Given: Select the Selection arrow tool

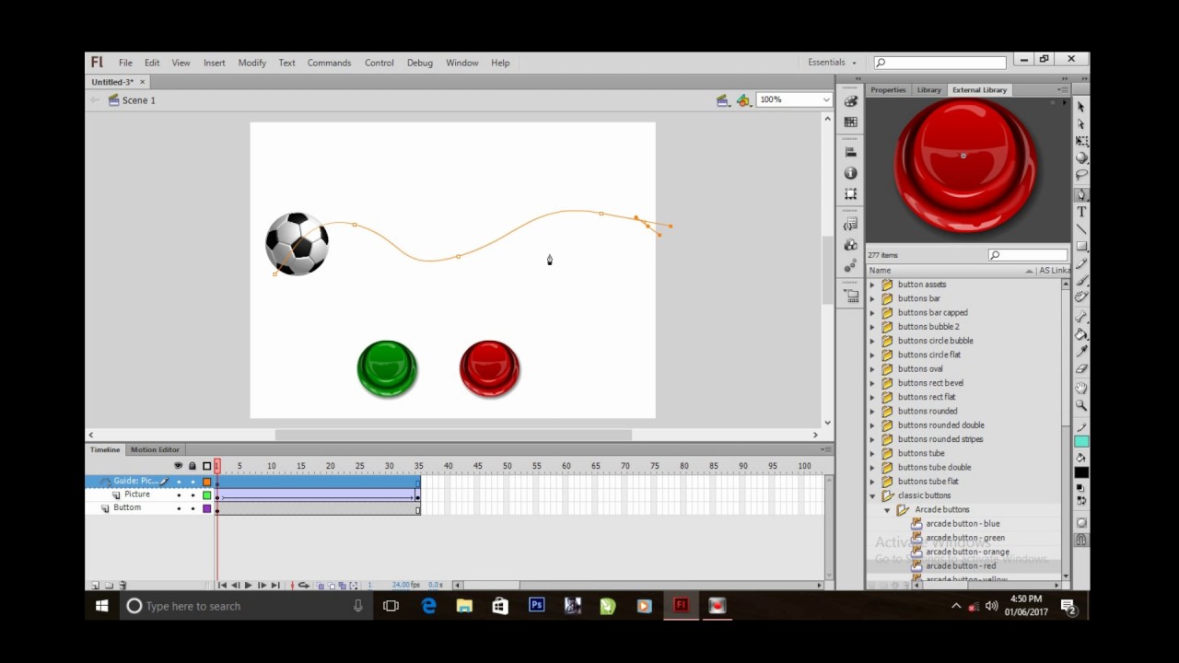Looking at the screenshot, I should point(1081,107).
